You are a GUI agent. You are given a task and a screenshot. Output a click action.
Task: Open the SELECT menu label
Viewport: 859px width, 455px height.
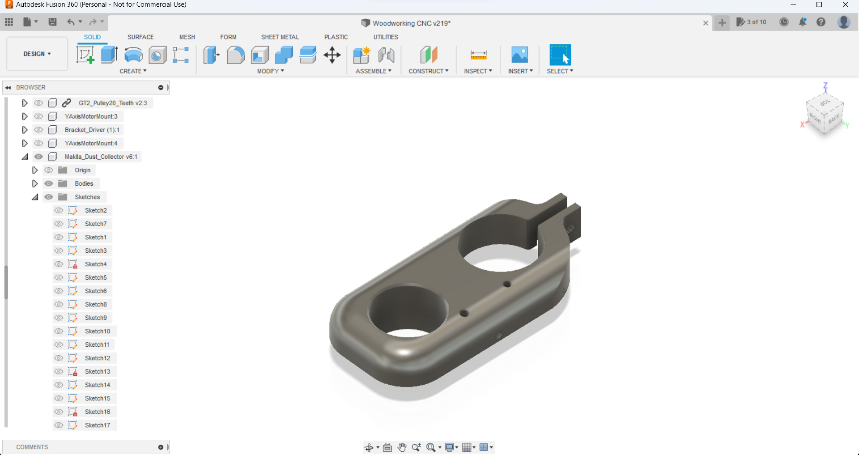[560, 71]
